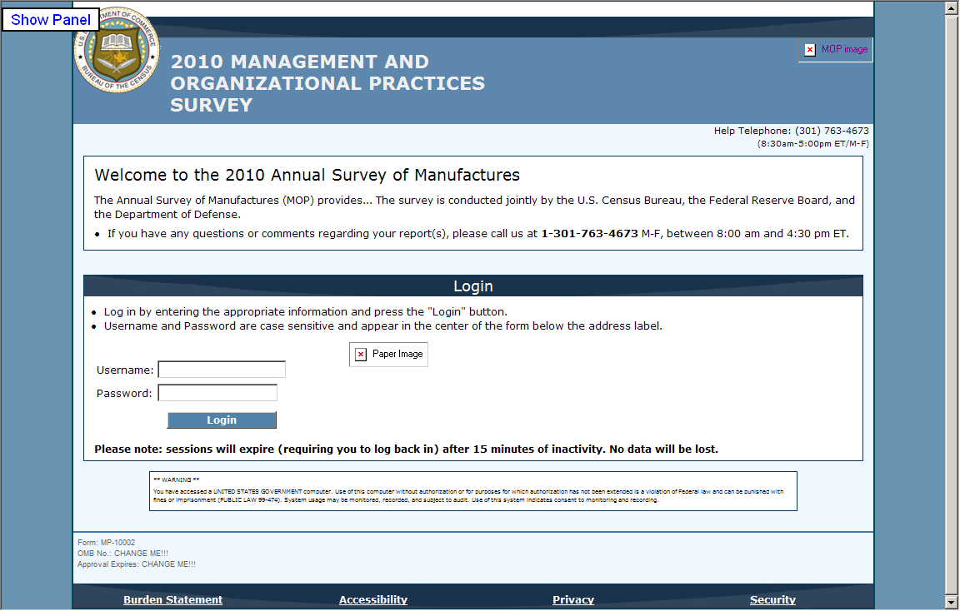Click the broken Paper Image red X icon
Image resolution: width=960 pixels, height=611 pixels.
(361, 355)
